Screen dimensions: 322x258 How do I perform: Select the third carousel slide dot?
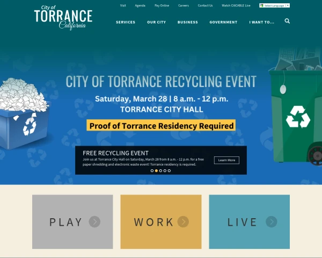160,170
